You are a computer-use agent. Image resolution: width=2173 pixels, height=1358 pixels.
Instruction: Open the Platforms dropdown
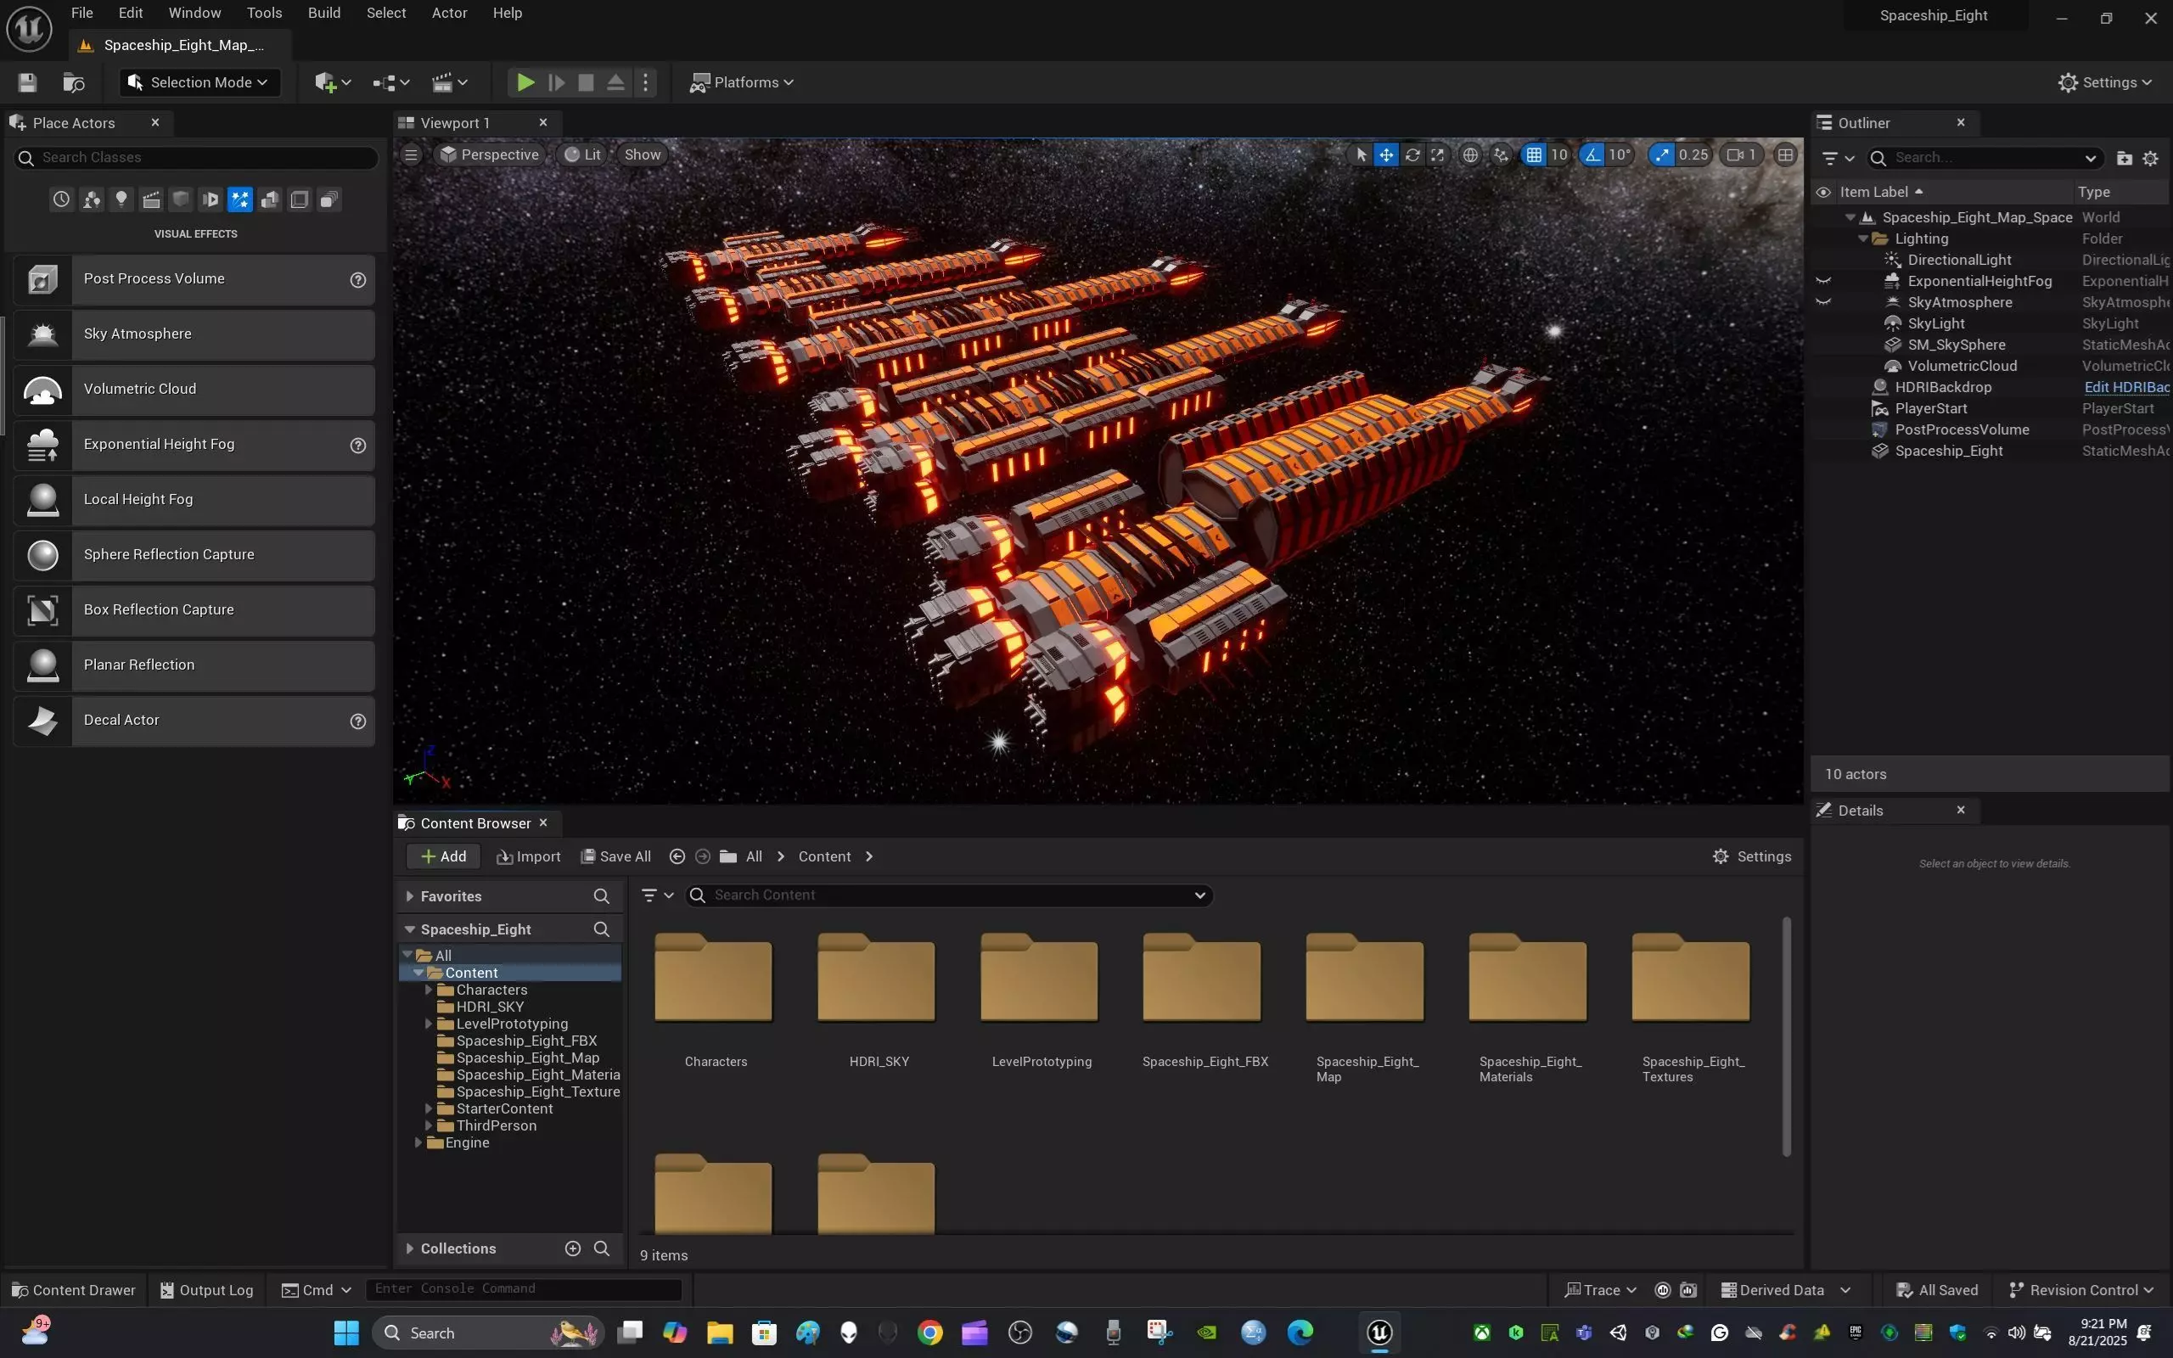click(741, 82)
